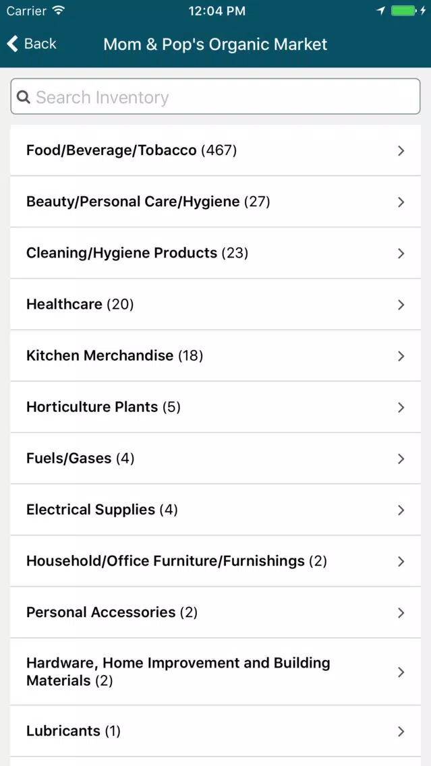Open the Kitchen Merchandise row chevron

click(x=401, y=355)
